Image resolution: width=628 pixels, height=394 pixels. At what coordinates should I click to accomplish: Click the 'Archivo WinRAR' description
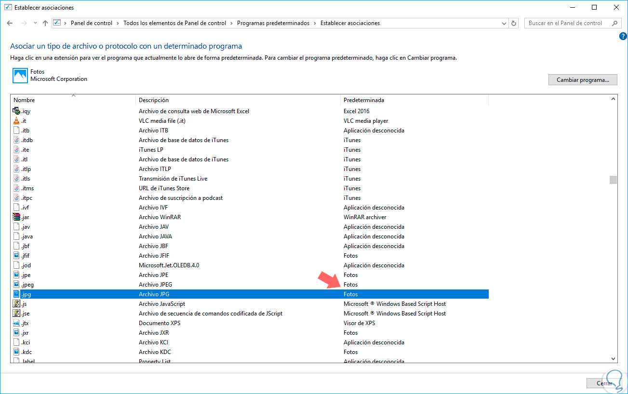160,217
